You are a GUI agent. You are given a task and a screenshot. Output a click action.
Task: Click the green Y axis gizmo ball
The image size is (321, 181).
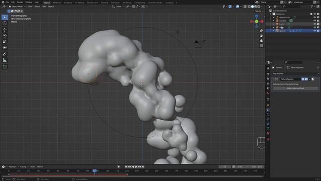tap(256, 22)
